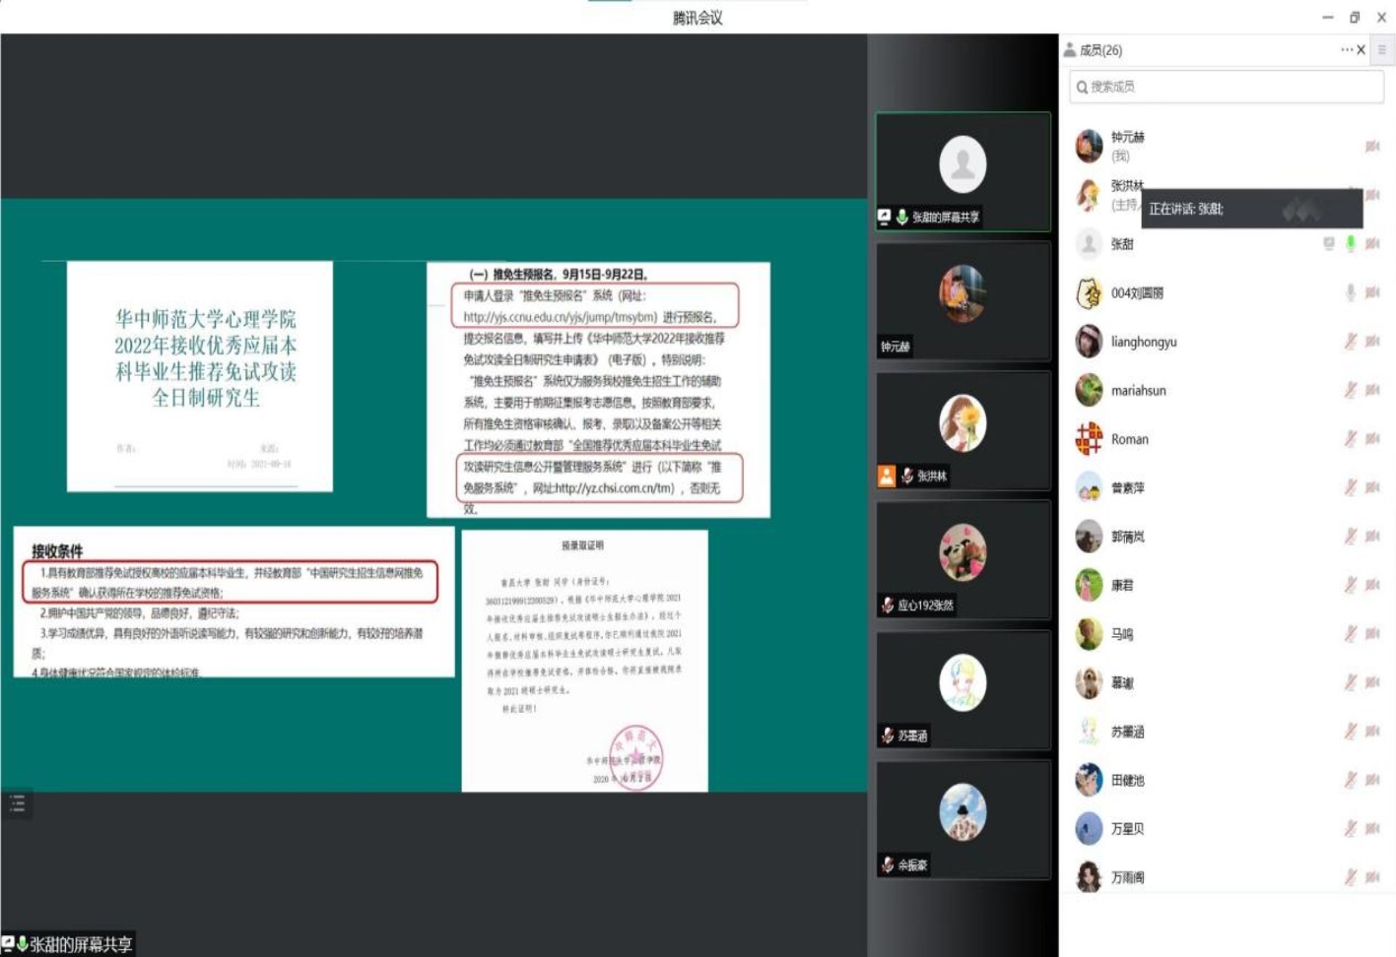Click the camera-off icon in the 钟元赫 member row

pos(1372,146)
